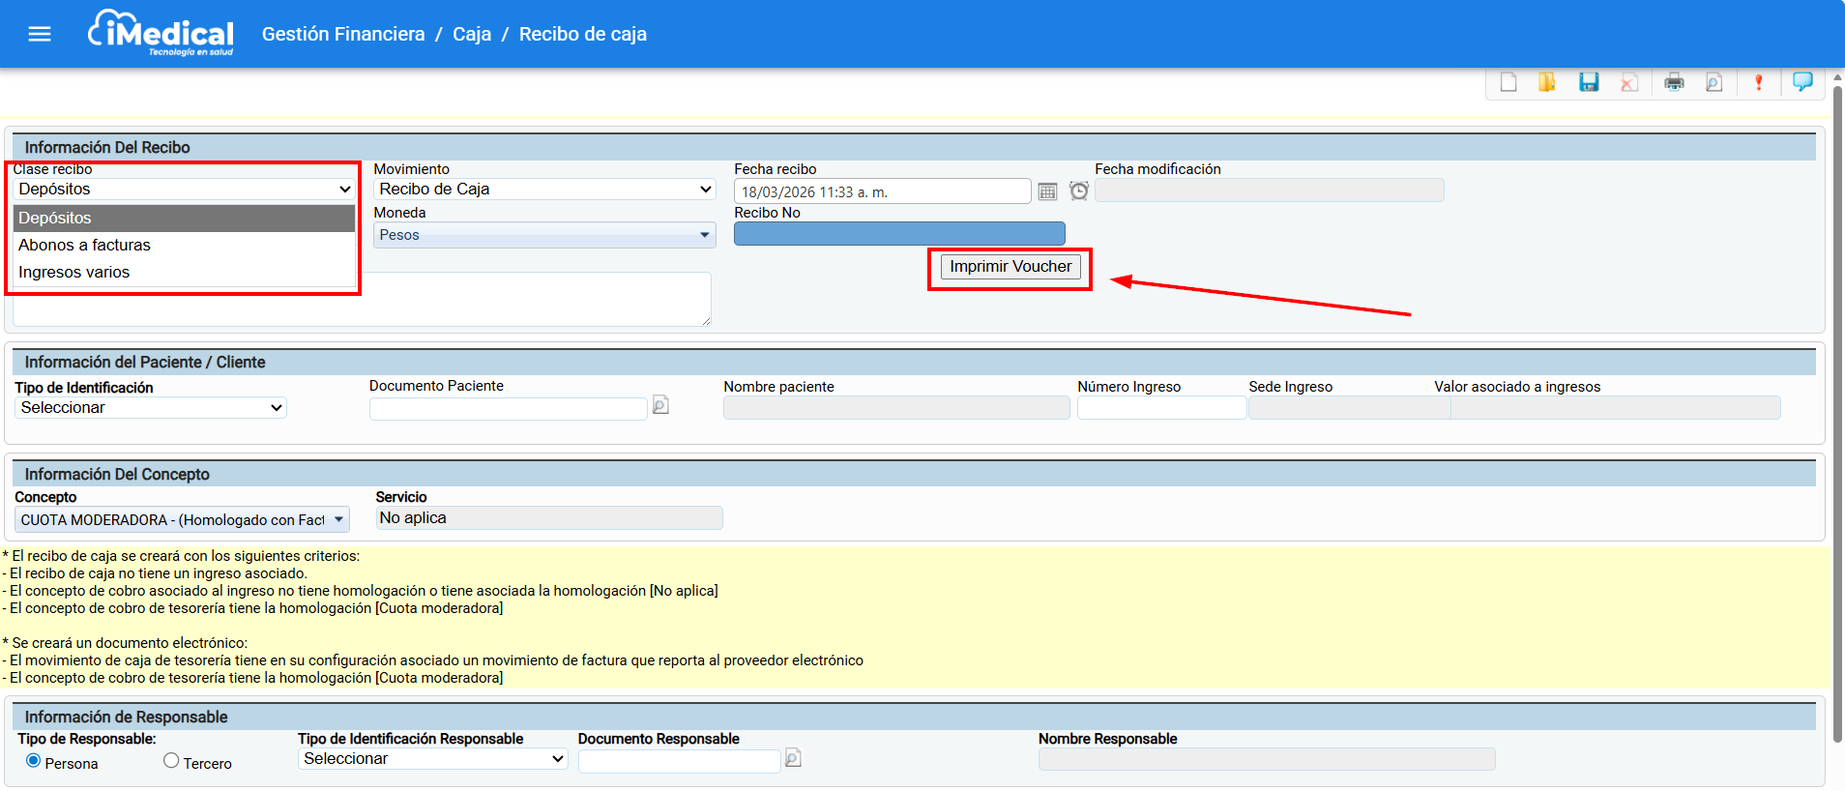Select the Persona radio button
This screenshot has width=1845, height=791.
(x=34, y=761)
